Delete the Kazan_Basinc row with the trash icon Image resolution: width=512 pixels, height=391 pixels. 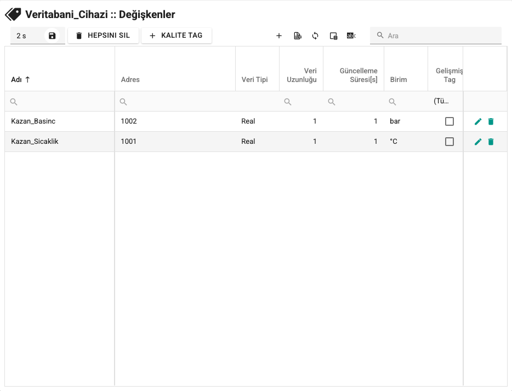pyautogui.click(x=491, y=121)
